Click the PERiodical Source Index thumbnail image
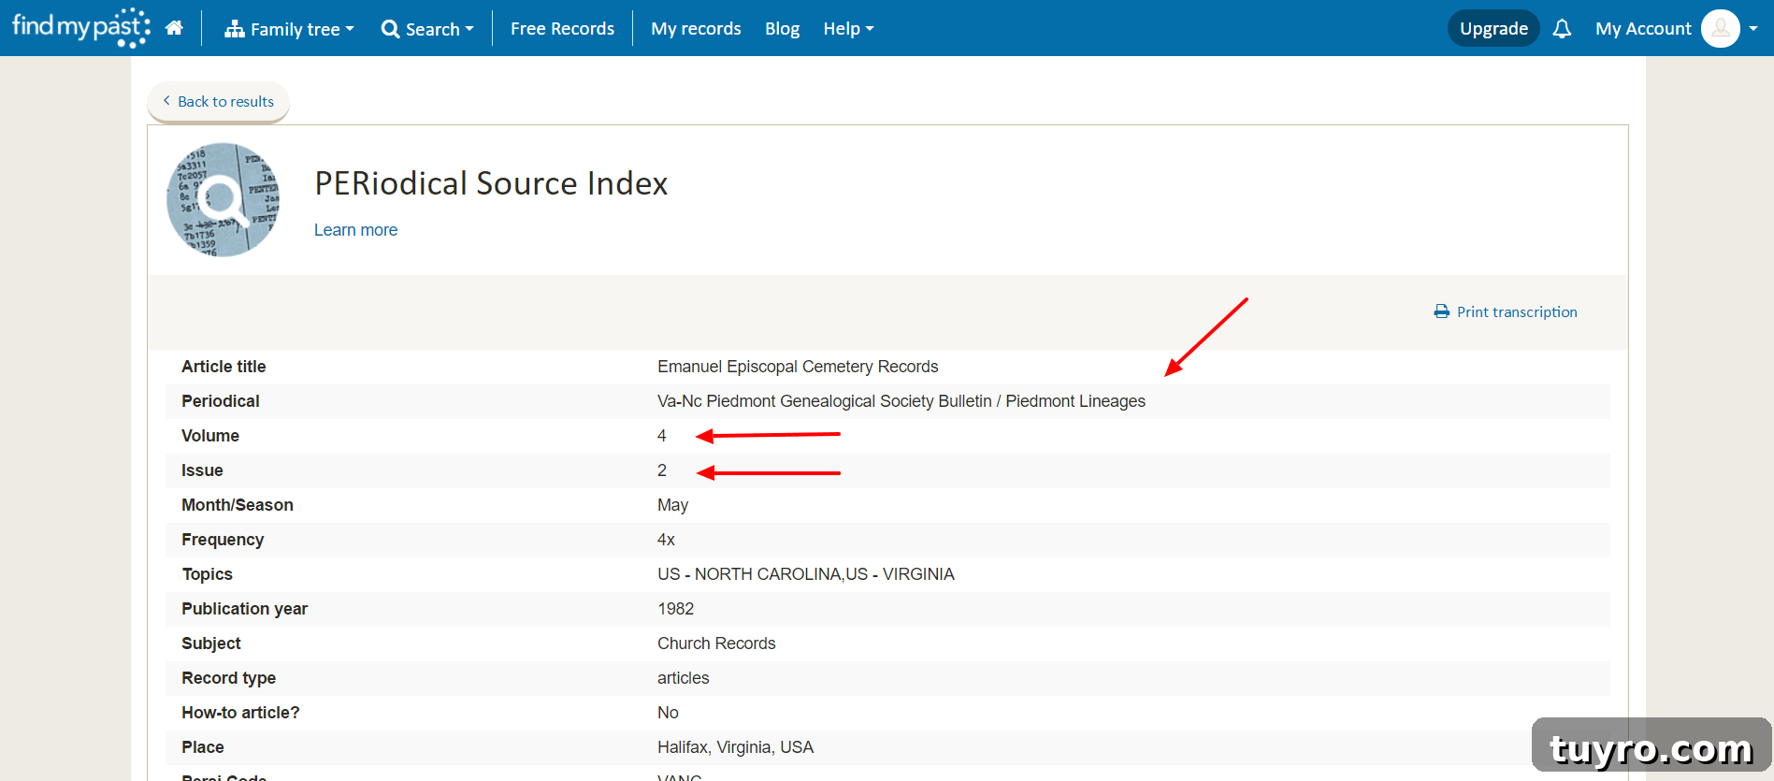Screen dimensions: 1774x781 click(223, 199)
